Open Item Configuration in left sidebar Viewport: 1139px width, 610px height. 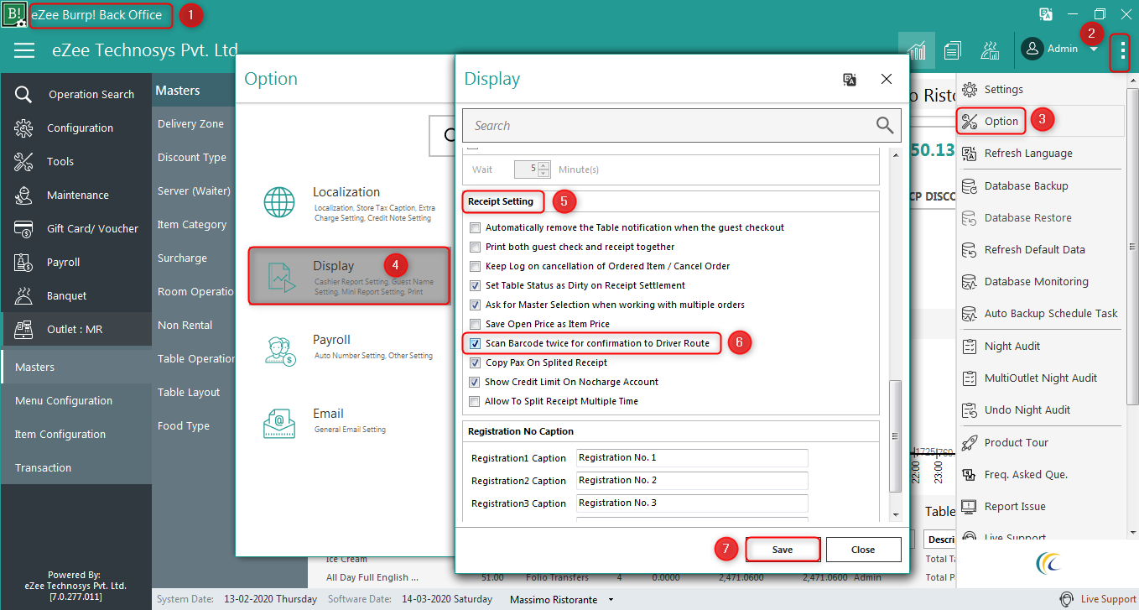coord(60,434)
